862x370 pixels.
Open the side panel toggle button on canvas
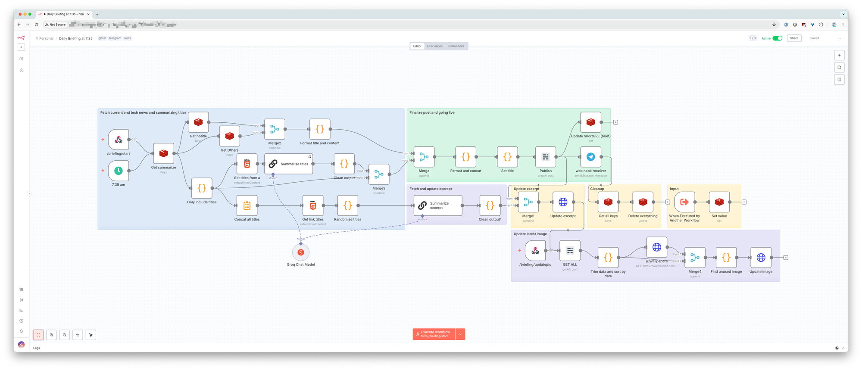pyautogui.click(x=839, y=79)
